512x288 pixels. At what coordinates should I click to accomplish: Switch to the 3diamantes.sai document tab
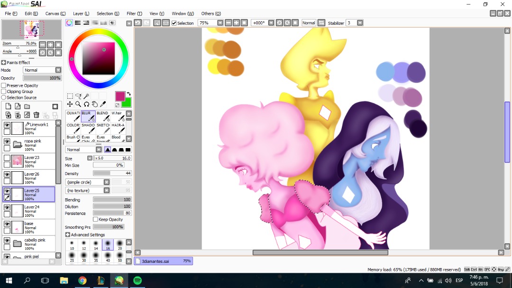[x=163, y=261]
